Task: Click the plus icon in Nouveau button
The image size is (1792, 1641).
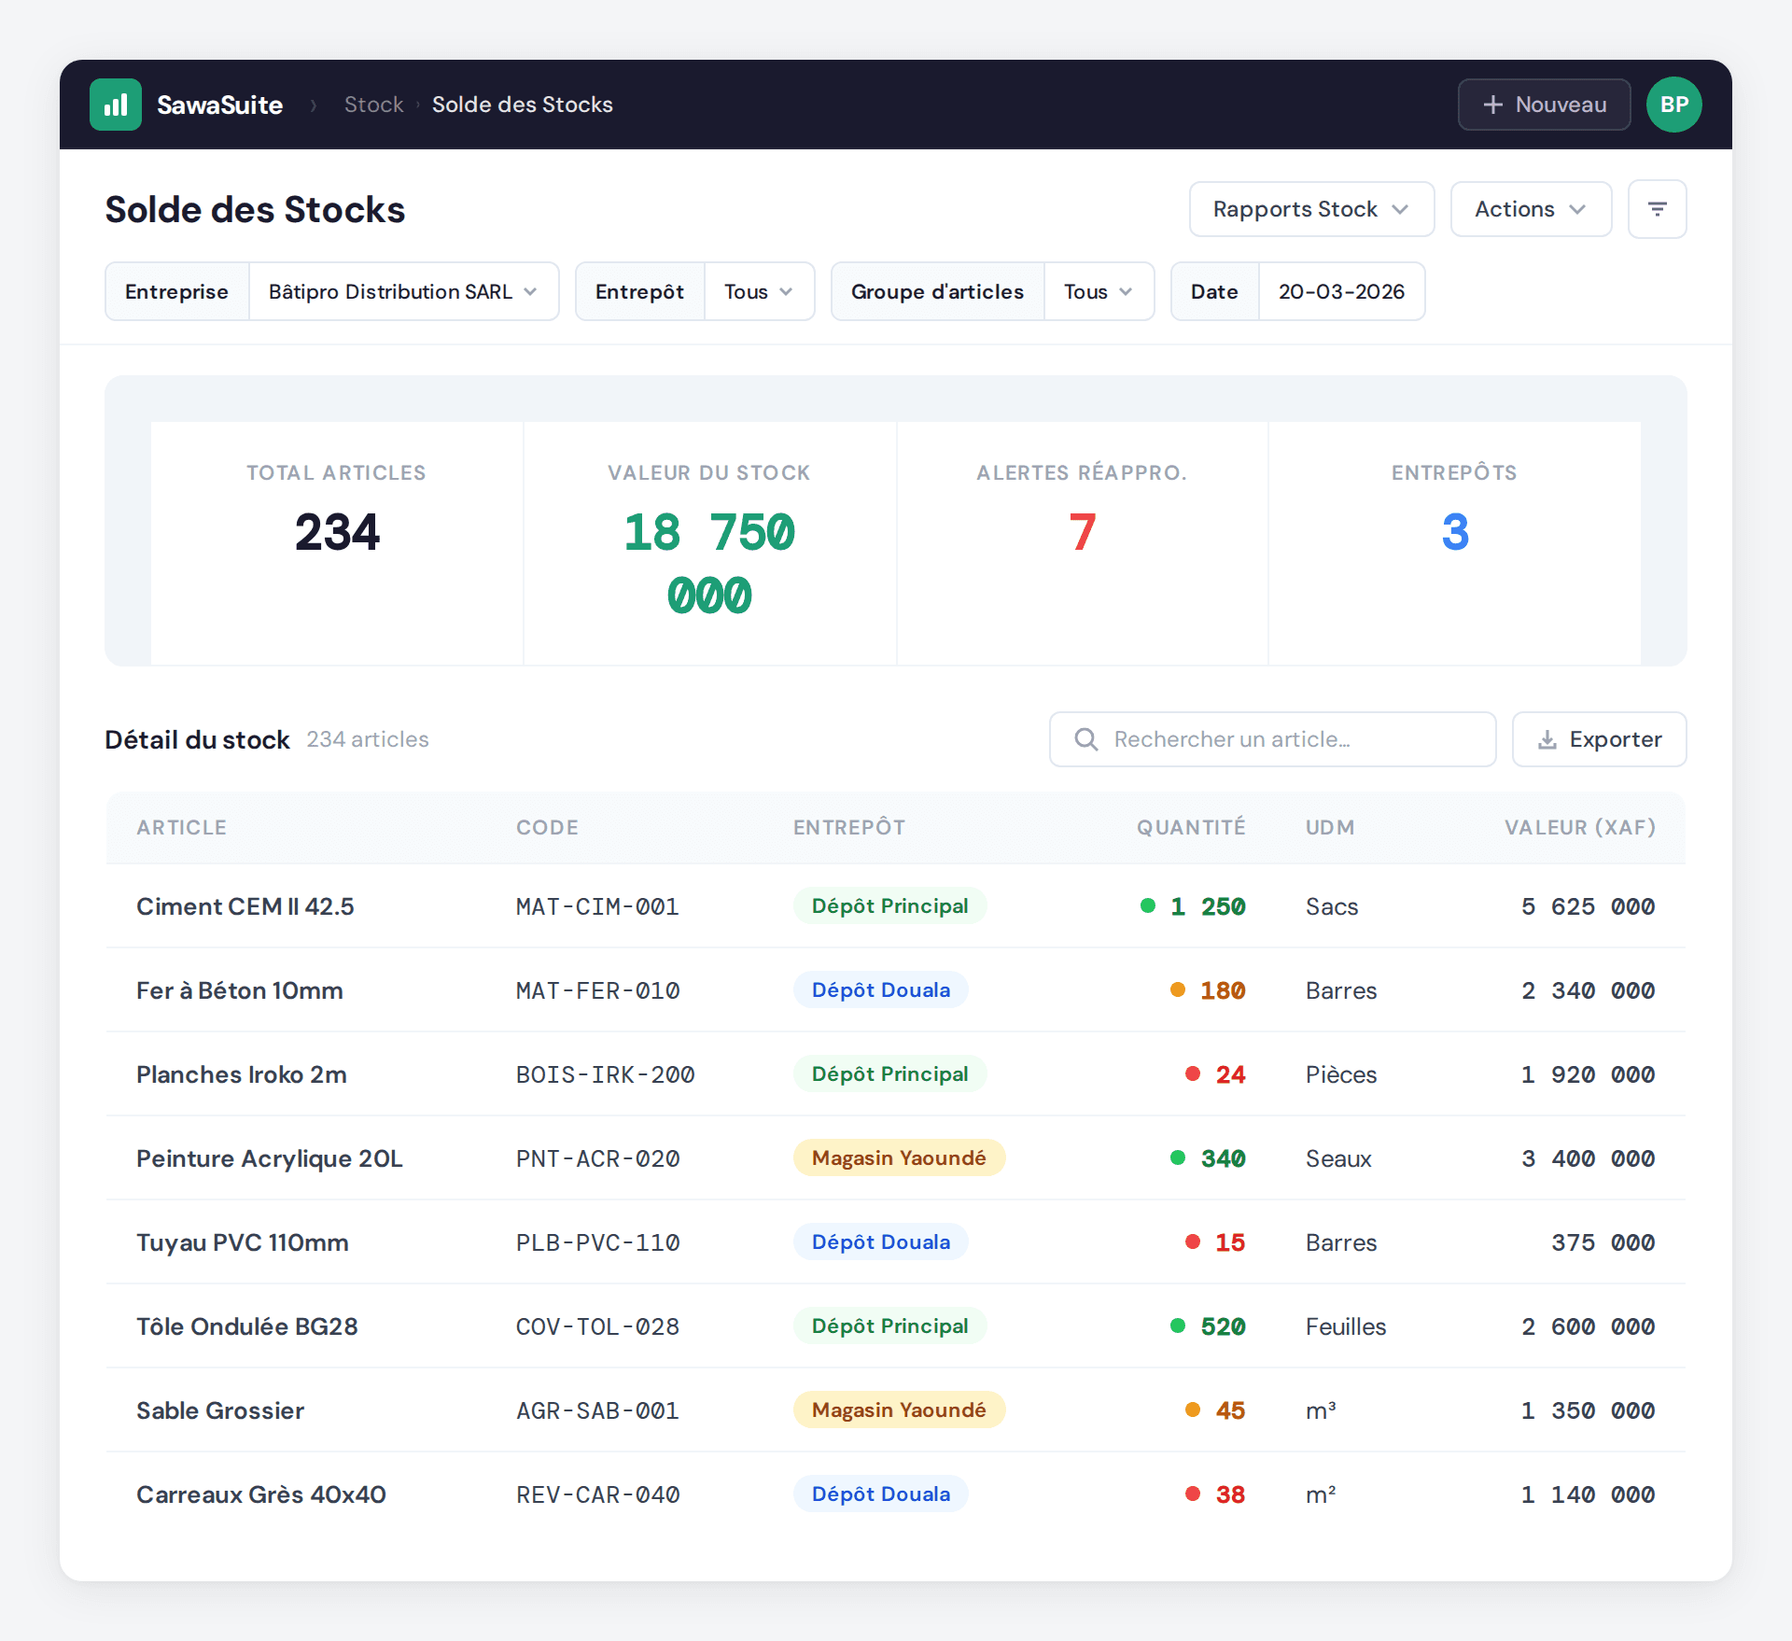Action: coord(1492,105)
